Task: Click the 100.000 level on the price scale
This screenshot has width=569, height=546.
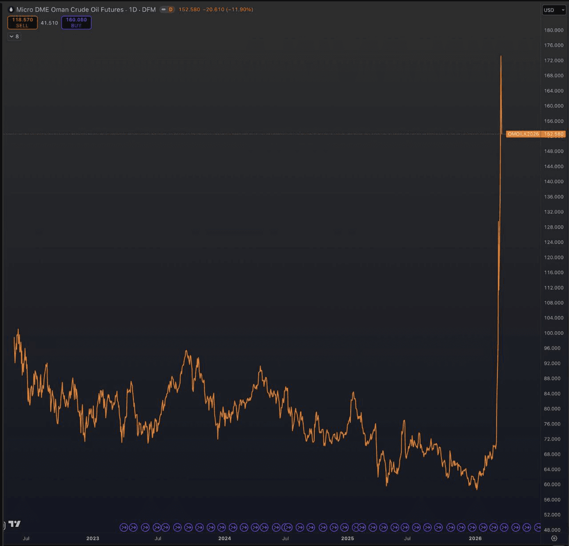Action: click(x=553, y=333)
